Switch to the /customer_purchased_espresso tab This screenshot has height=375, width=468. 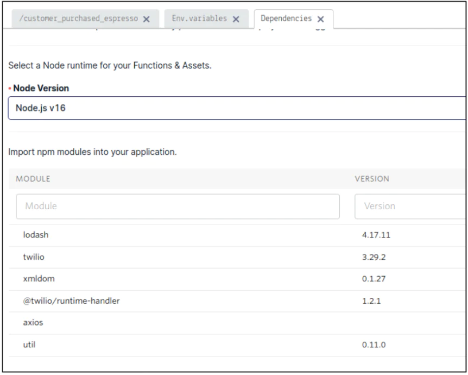click(x=75, y=19)
